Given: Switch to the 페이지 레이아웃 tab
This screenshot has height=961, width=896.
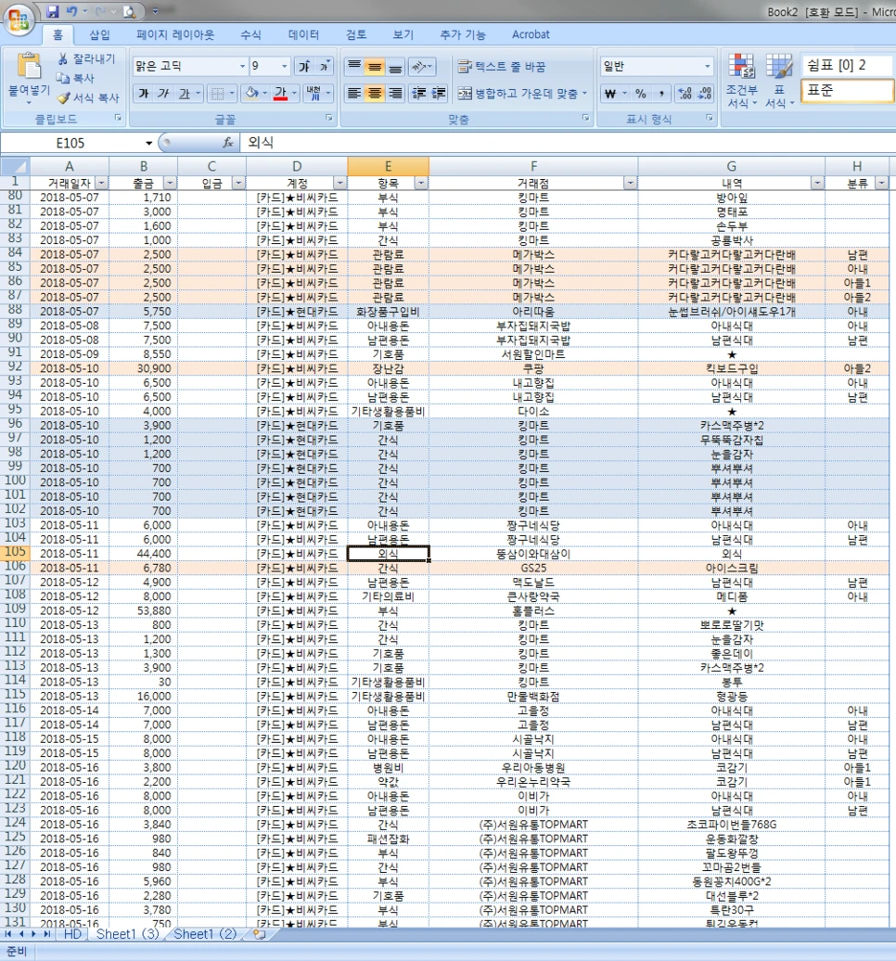Looking at the screenshot, I should pos(175,35).
